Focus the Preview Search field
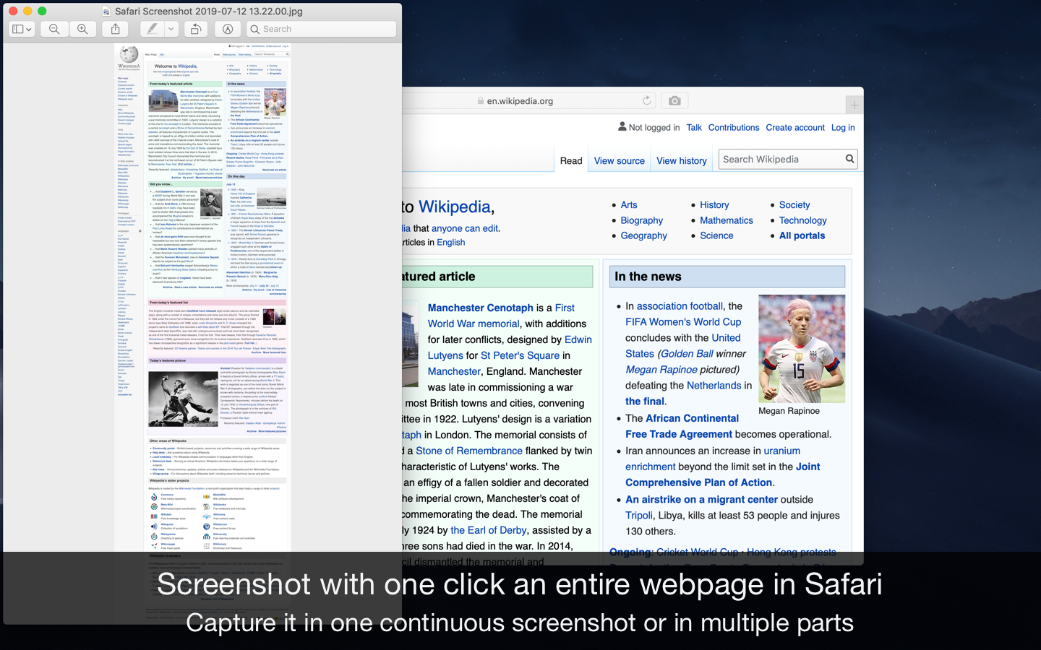The width and height of the screenshot is (1041, 650). (321, 29)
